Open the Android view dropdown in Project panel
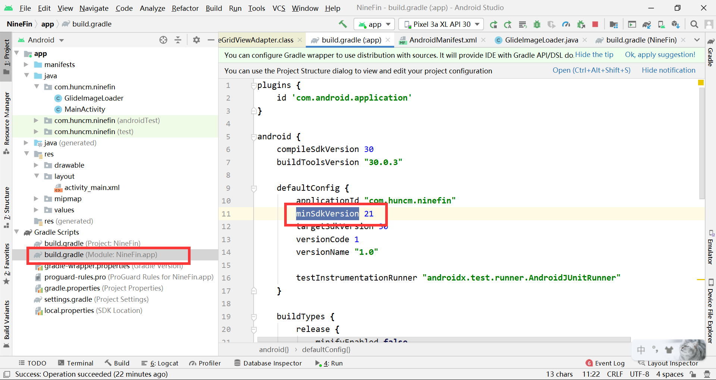The height and width of the screenshot is (380, 716). pos(41,40)
